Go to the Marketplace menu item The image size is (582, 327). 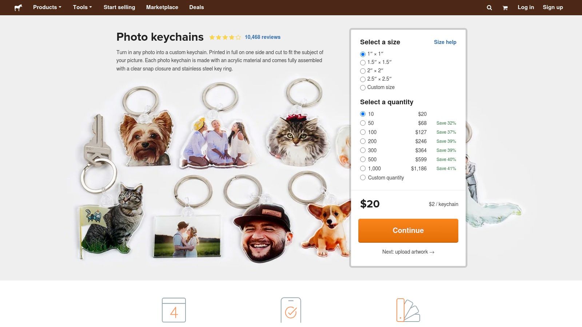coord(162,7)
